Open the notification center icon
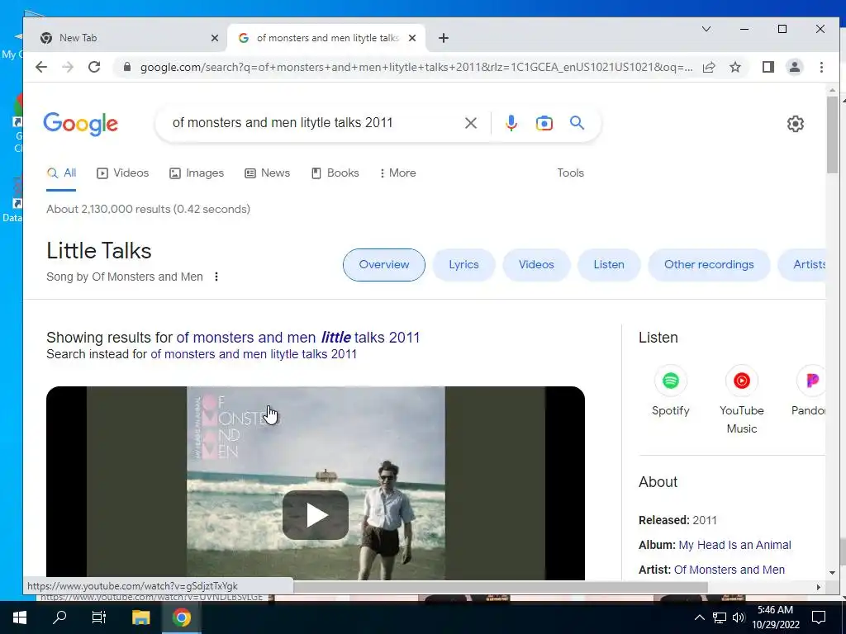 [819, 617]
